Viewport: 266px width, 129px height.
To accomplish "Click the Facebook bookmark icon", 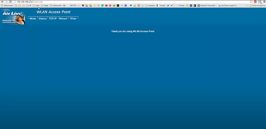I will 126,5.
